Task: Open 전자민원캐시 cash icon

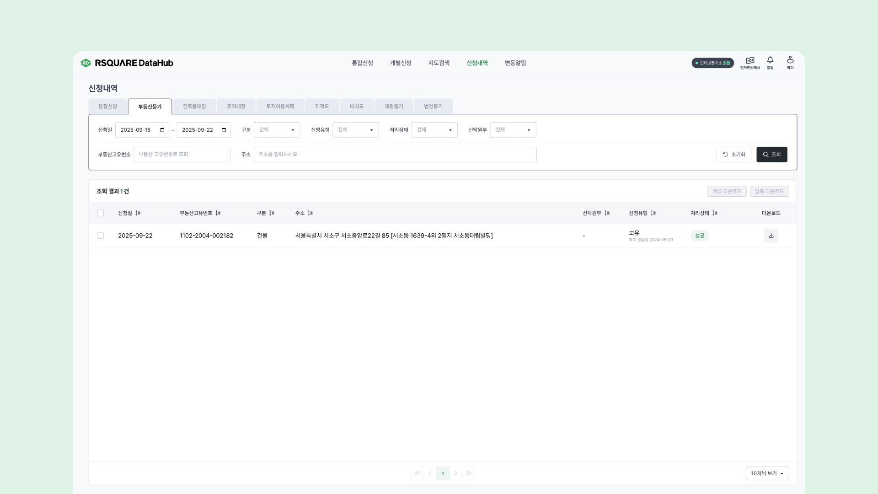Action: coord(750,62)
